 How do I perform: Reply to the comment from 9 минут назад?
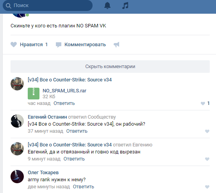[74, 159]
